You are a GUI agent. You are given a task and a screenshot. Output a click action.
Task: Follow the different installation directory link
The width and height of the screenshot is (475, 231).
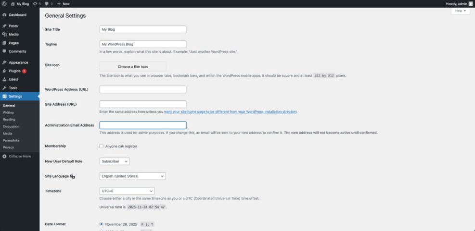(230, 111)
